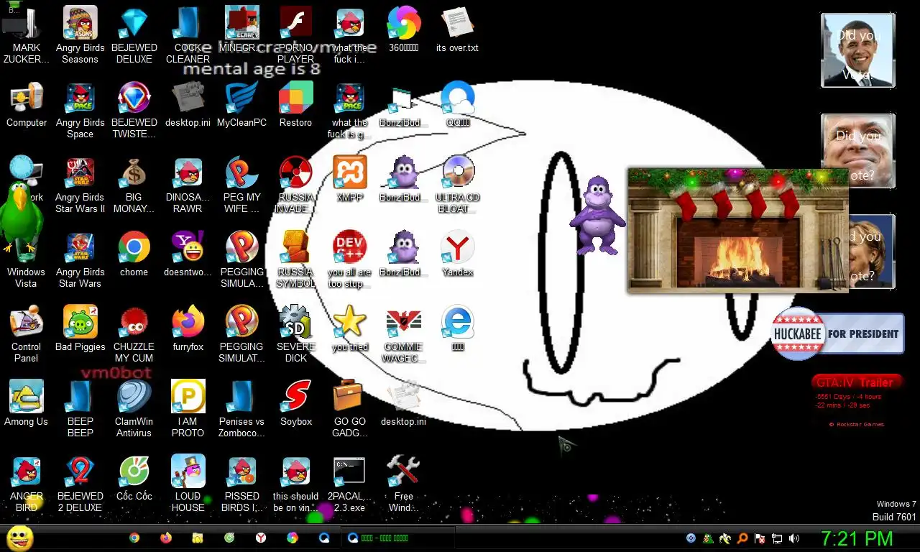The image size is (920, 552).
Task: Open the MyCleanPC desktop shortcut
Action: coord(241,105)
